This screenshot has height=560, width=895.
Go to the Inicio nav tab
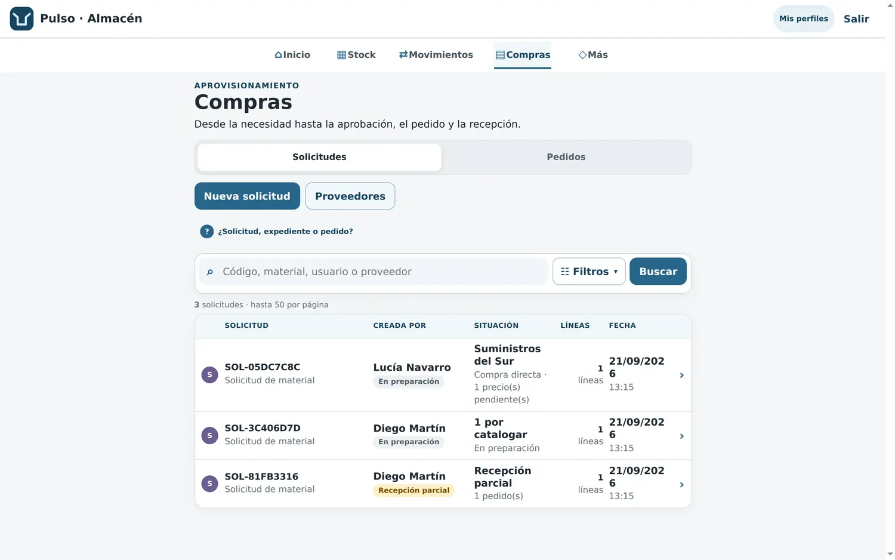[x=292, y=55]
